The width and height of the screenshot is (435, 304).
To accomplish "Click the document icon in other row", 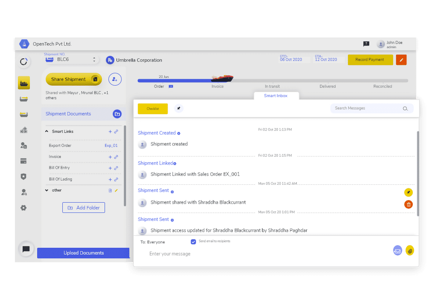I will (110, 191).
